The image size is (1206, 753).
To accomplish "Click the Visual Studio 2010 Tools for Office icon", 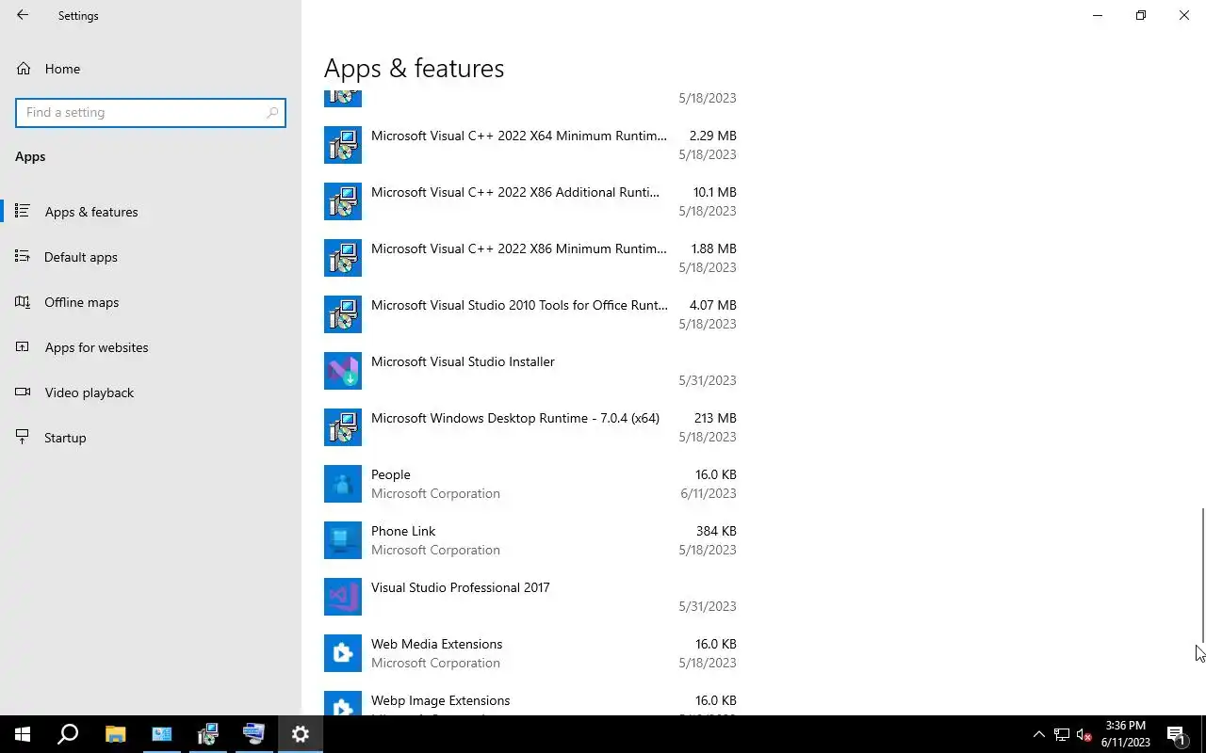I will [x=343, y=314].
